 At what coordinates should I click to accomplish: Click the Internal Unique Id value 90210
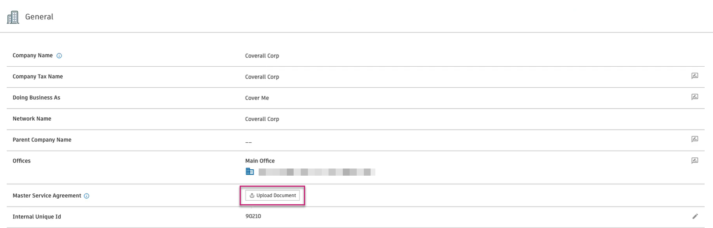click(x=253, y=217)
